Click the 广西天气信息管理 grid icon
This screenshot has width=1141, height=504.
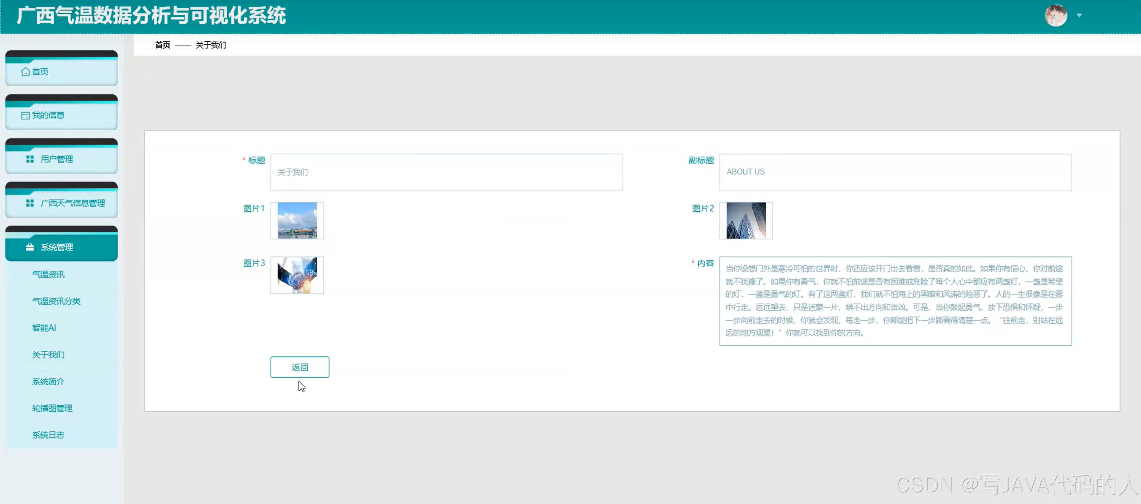click(30, 203)
